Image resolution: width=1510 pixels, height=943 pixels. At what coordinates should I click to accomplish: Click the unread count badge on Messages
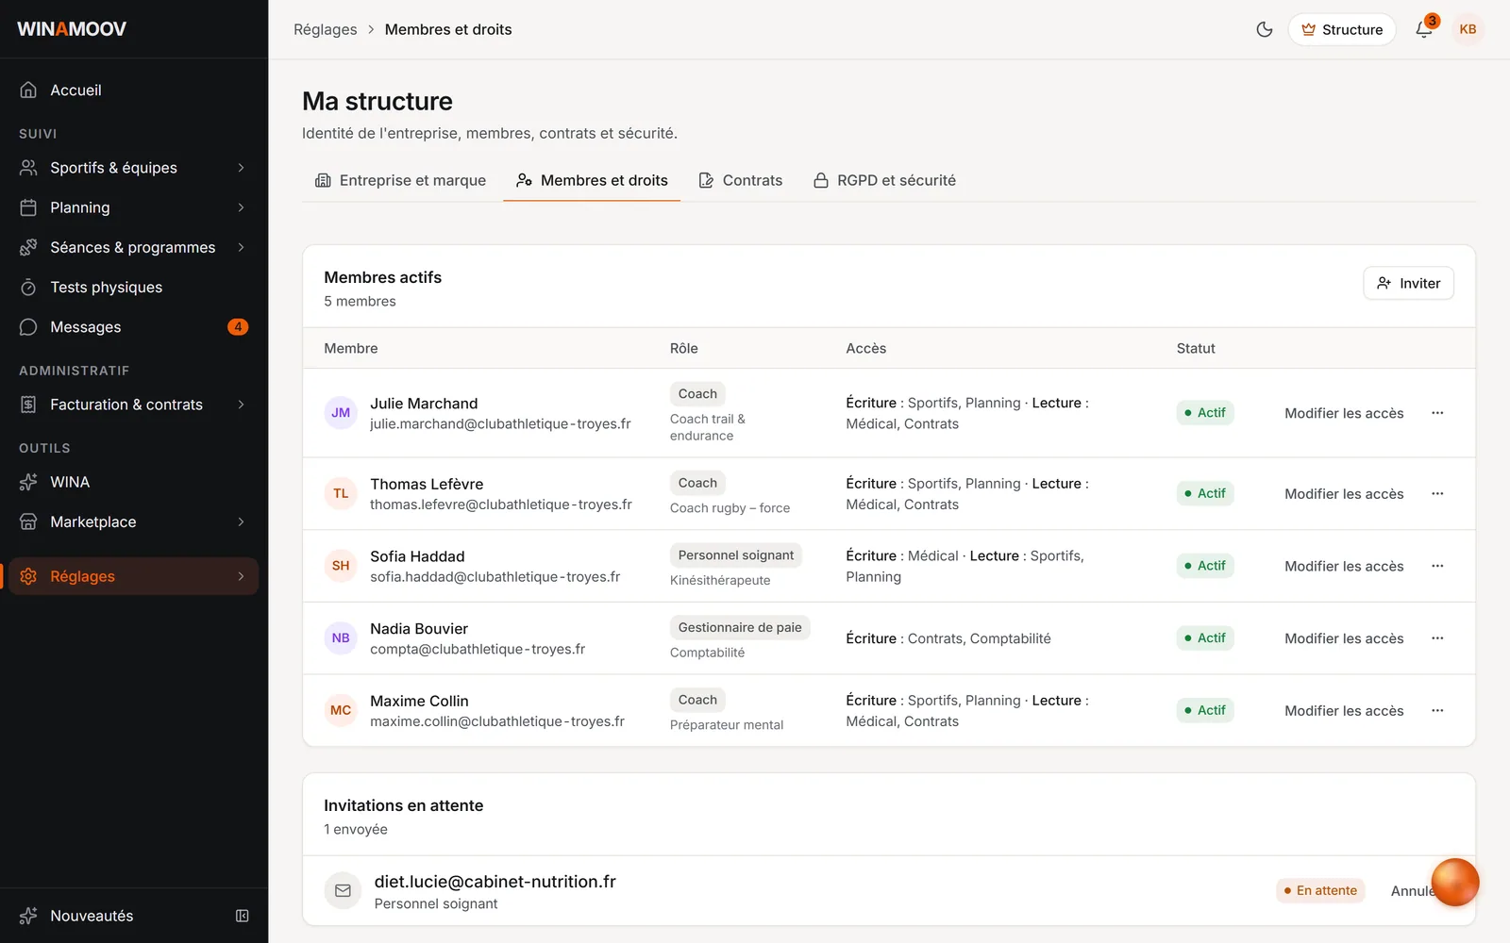point(238,327)
